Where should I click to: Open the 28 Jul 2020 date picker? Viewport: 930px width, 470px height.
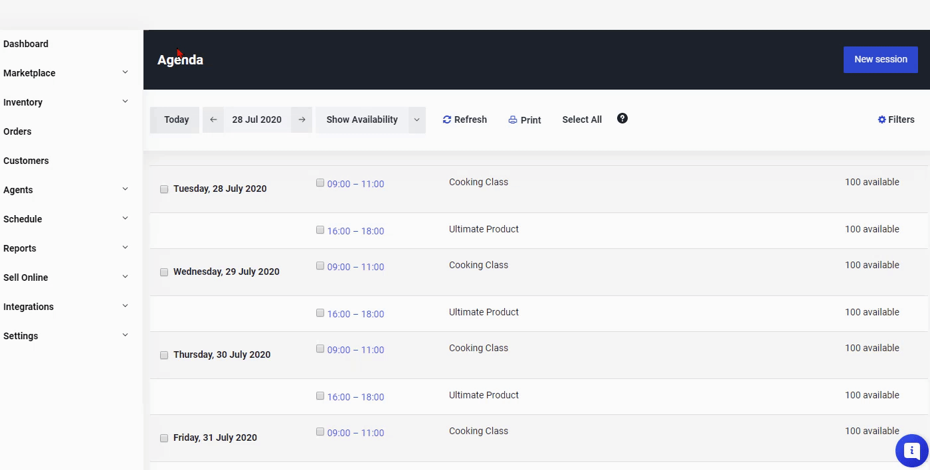click(x=257, y=120)
